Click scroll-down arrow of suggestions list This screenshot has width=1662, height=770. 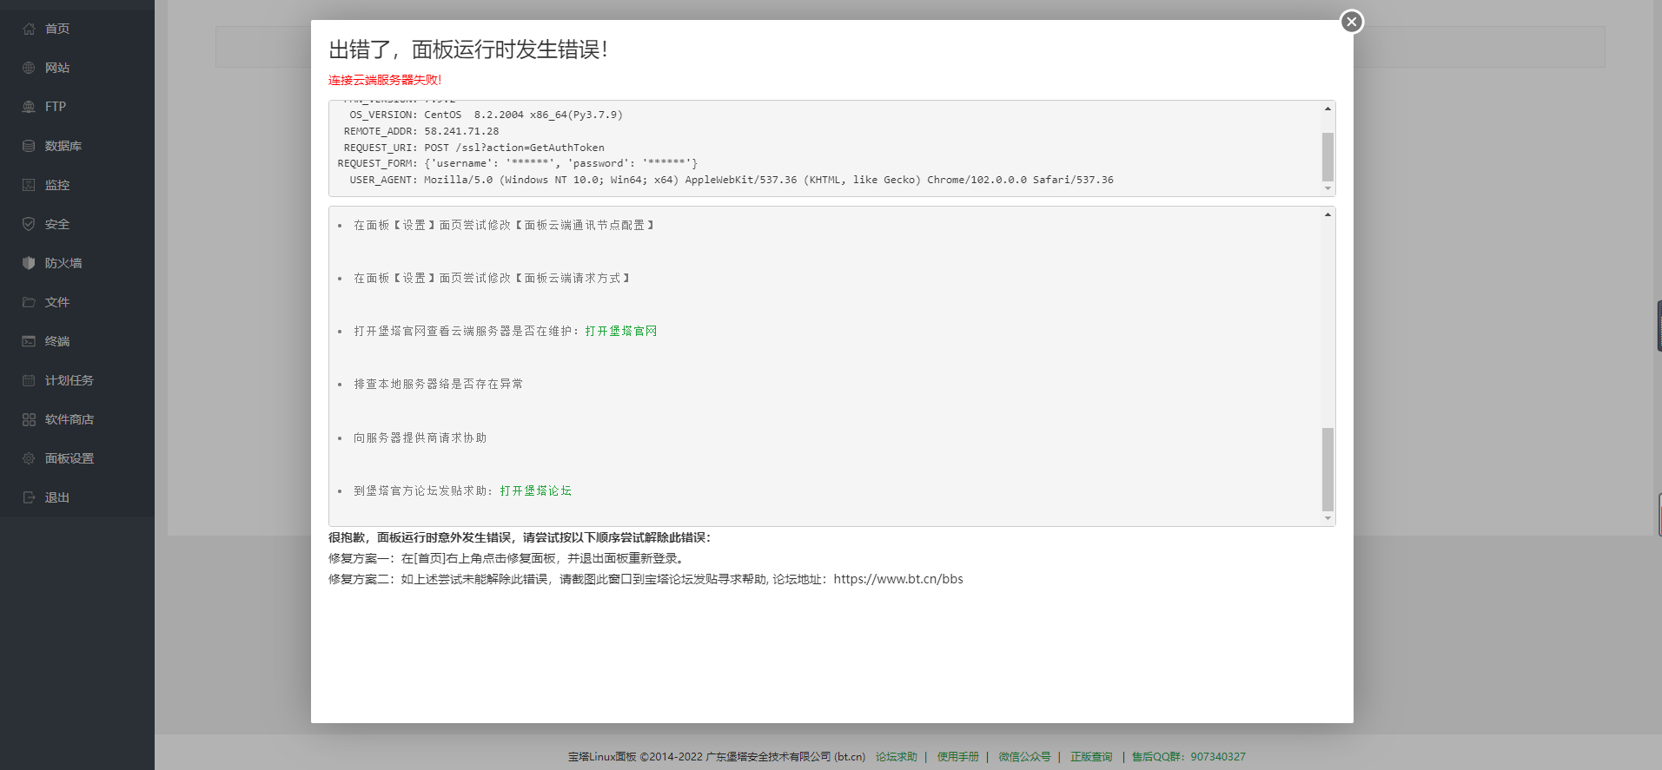1328,518
